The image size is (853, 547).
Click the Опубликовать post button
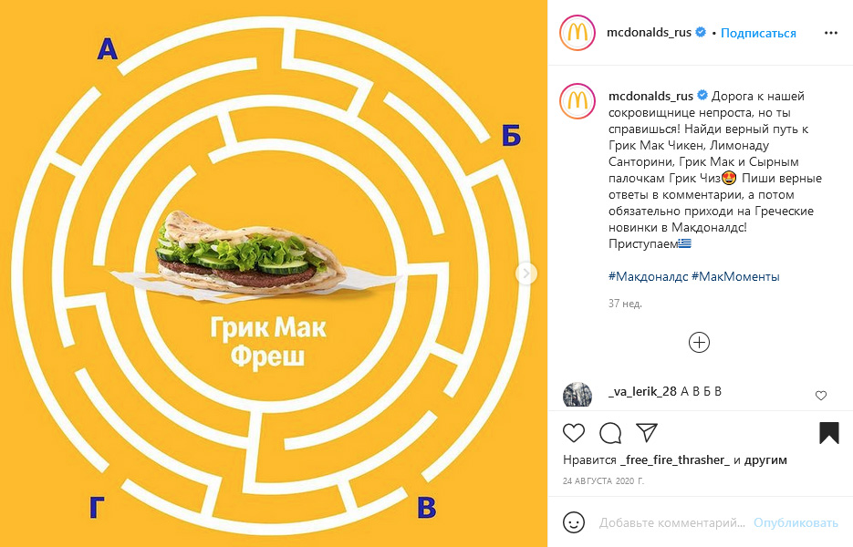point(796,523)
